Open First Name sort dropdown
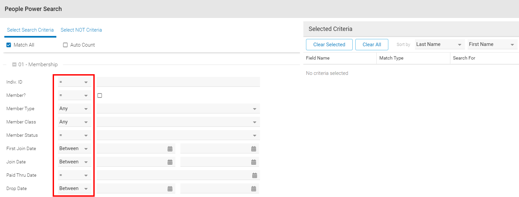Image resolution: width=519 pixels, height=197 pixels. click(493, 44)
